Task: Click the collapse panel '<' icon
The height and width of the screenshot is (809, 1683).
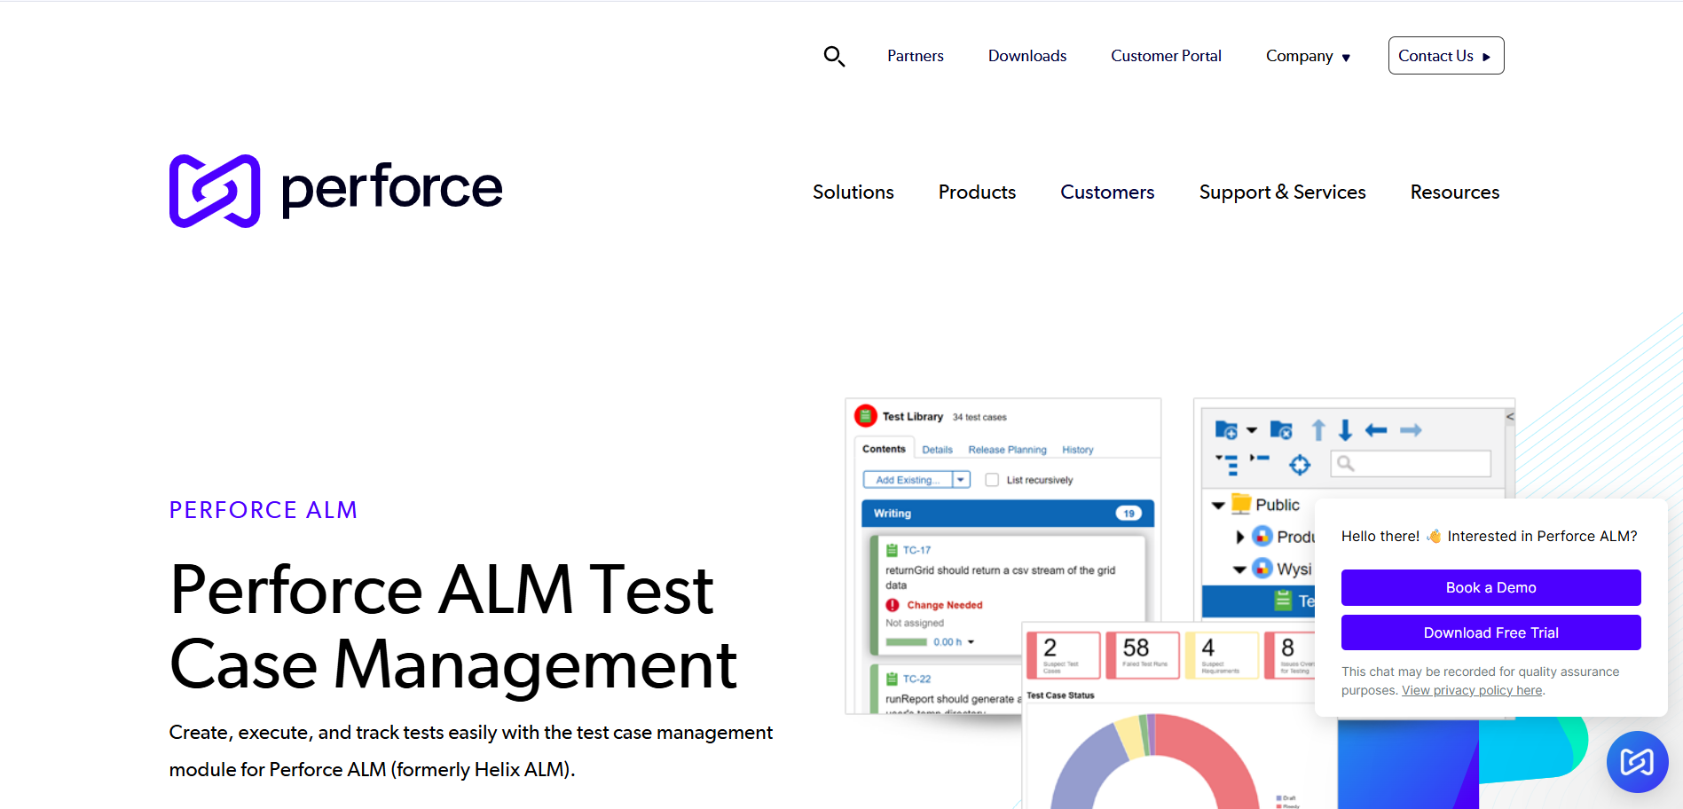Action: coord(1509,416)
